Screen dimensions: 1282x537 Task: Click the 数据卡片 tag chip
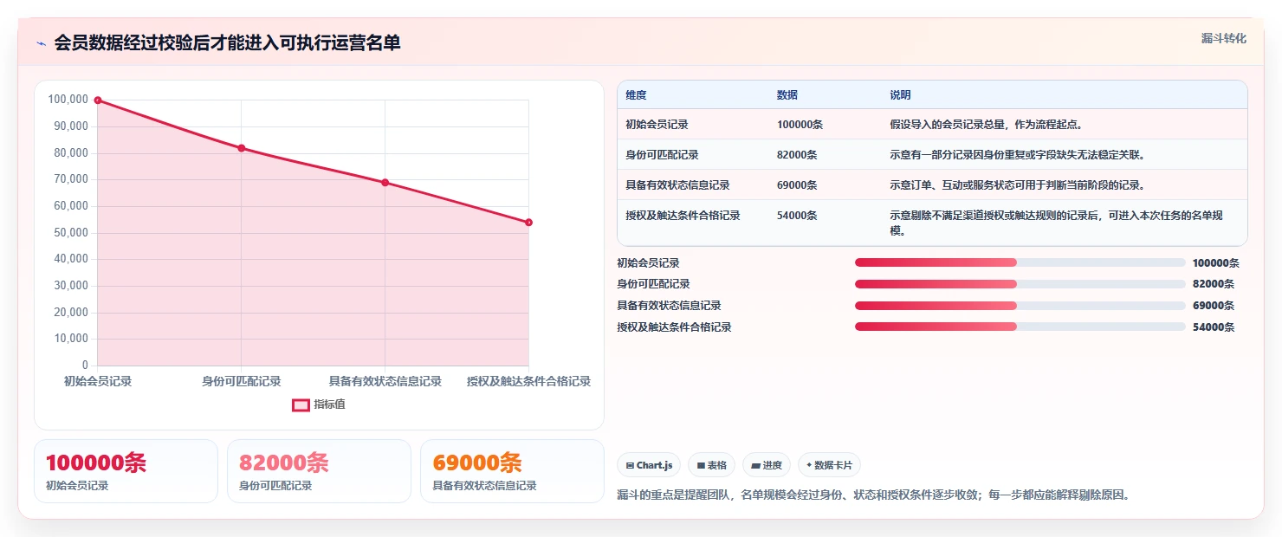pos(829,465)
